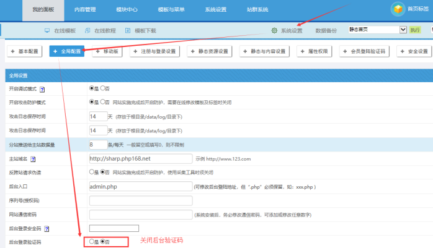The image size is (433, 248).
Task: Click the 在线教程 document icon
Action: click(x=88, y=30)
